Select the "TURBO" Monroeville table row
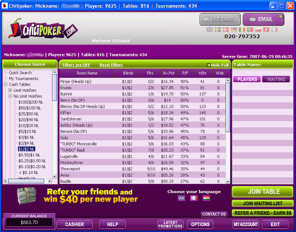This screenshot has width=296, height=232. 142,144
